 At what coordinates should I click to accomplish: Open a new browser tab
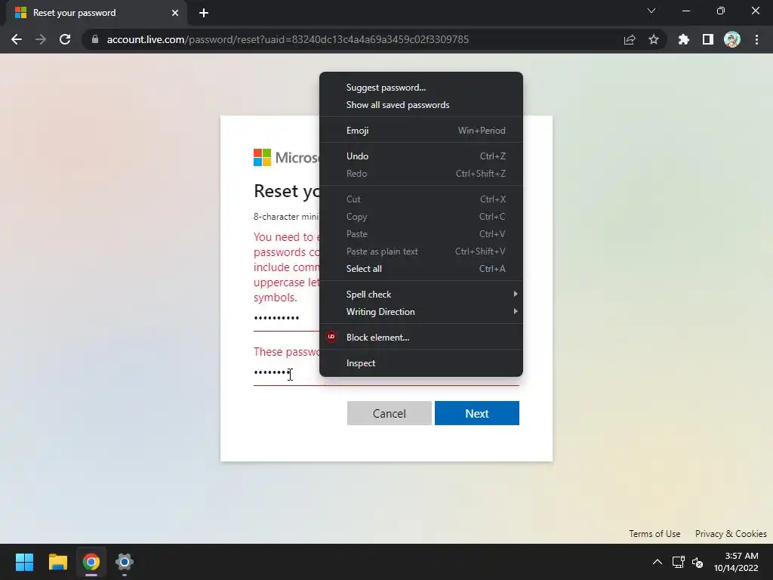pos(204,13)
